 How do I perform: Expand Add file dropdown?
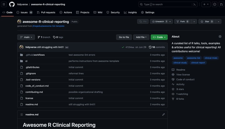pyautogui.click(x=141, y=37)
